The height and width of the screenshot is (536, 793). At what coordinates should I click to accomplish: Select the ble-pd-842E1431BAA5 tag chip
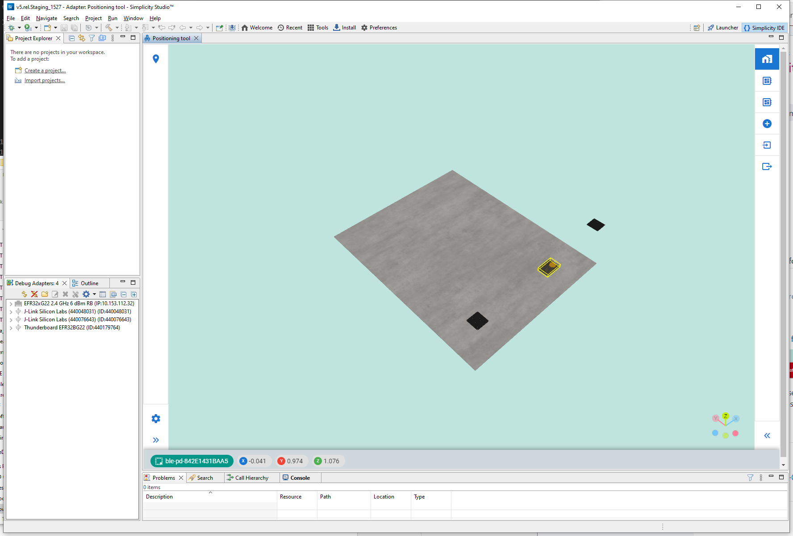(x=192, y=461)
